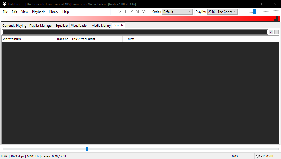Click the -15.00dB volume readout
This screenshot has height=159, width=281.
[267, 156]
